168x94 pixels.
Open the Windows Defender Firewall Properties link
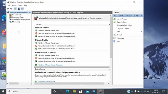point(50,65)
